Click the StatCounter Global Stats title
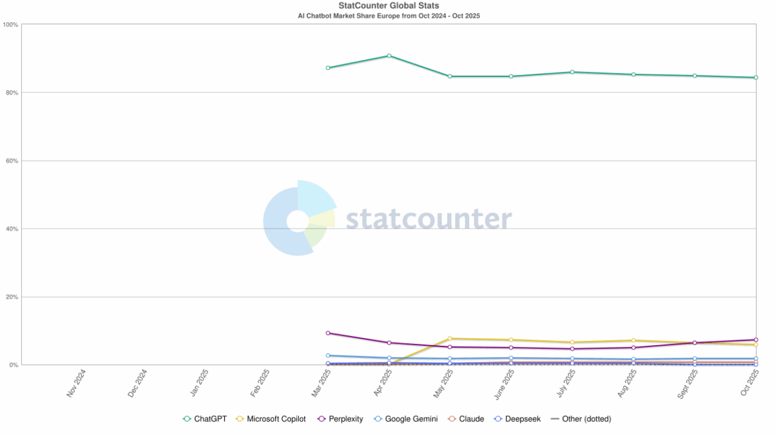Viewport: 776px width, 436px height. click(389, 6)
